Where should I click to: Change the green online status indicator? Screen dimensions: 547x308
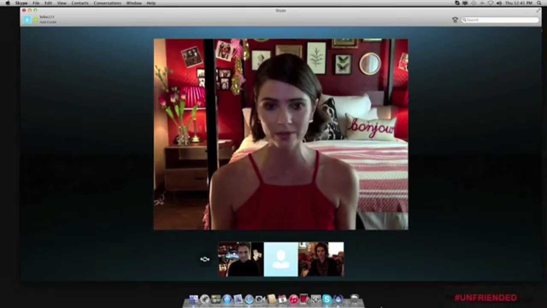[x=36, y=20]
